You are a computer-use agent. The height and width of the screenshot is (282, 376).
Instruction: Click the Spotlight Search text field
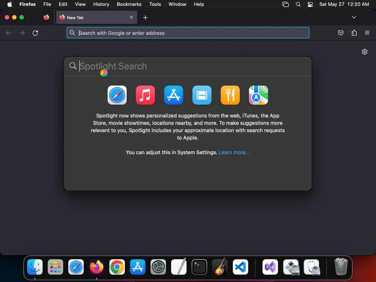pyautogui.click(x=188, y=66)
